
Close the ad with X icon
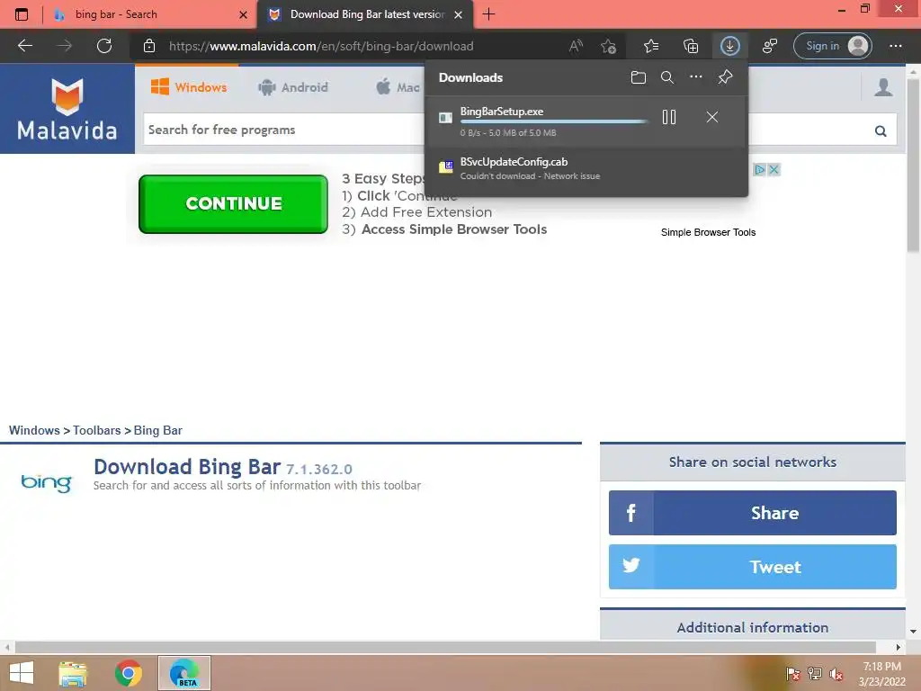773,169
